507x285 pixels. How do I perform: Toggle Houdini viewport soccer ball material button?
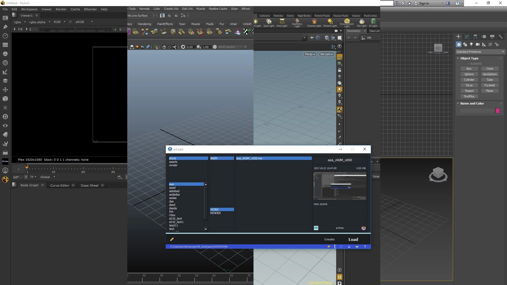point(340,110)
